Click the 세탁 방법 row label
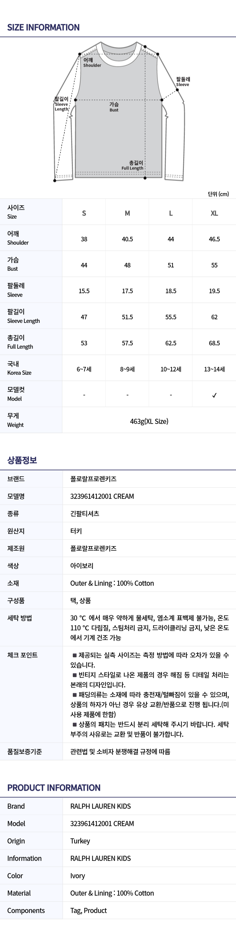The height and width of the screenshot is (939, 236). coord(20,618)
